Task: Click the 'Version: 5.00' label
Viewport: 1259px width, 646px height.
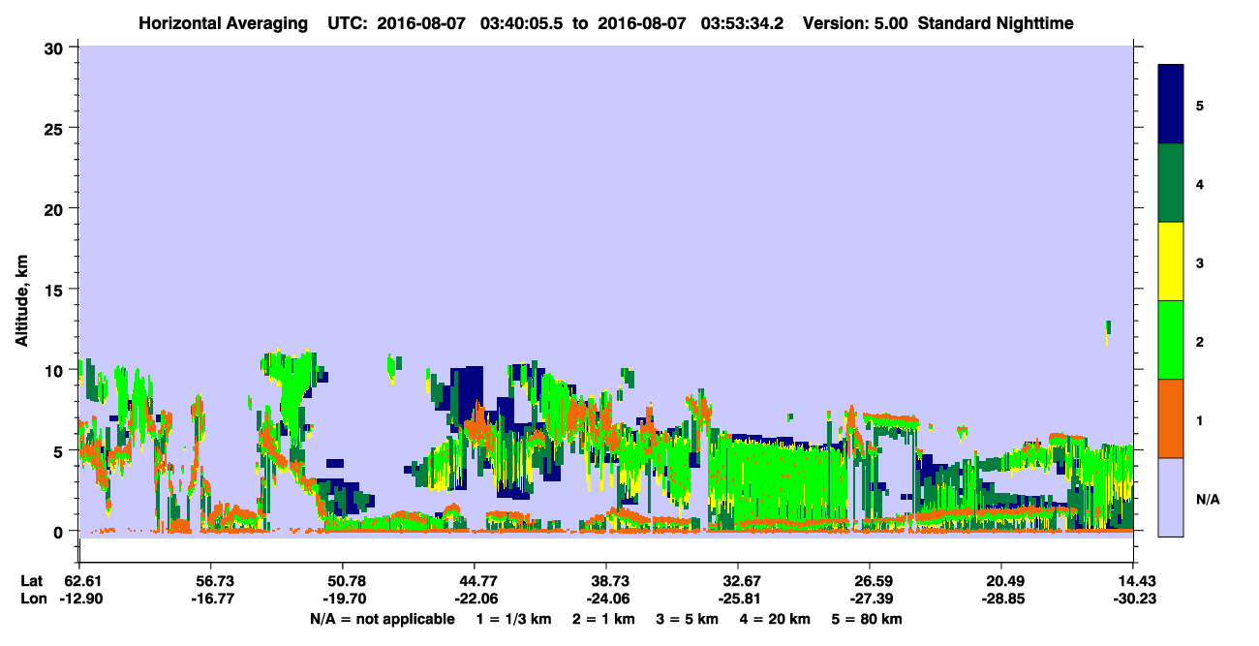Action: coord(855,23)
